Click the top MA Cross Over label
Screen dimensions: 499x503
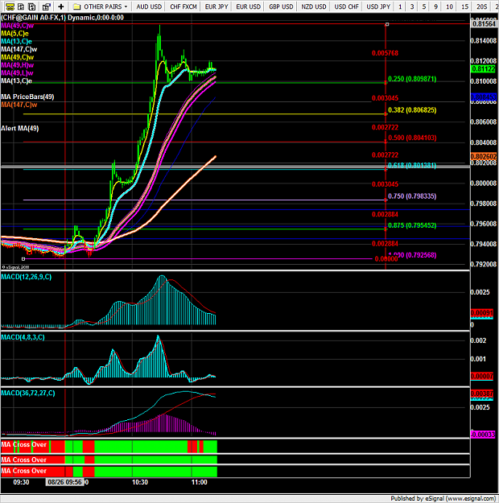coord(24,444)
